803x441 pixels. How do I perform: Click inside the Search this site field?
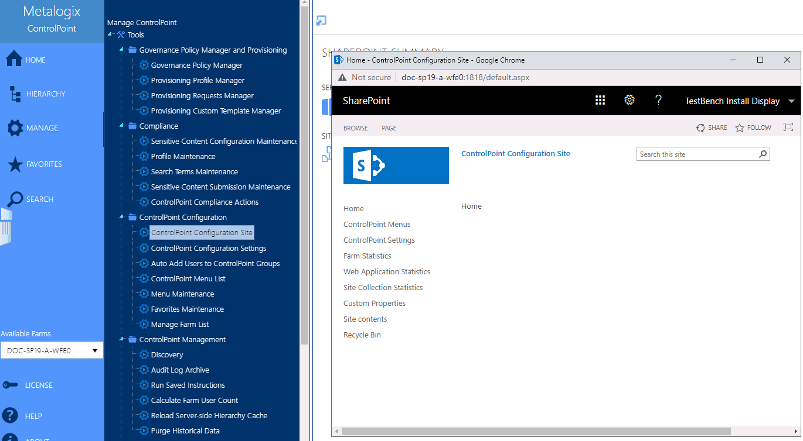(692, 153)
